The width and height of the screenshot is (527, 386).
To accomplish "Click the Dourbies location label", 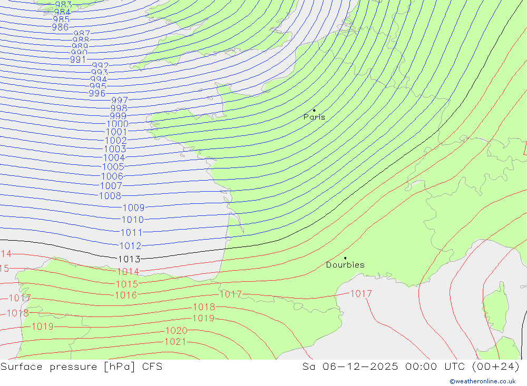I will click(345, 265).
